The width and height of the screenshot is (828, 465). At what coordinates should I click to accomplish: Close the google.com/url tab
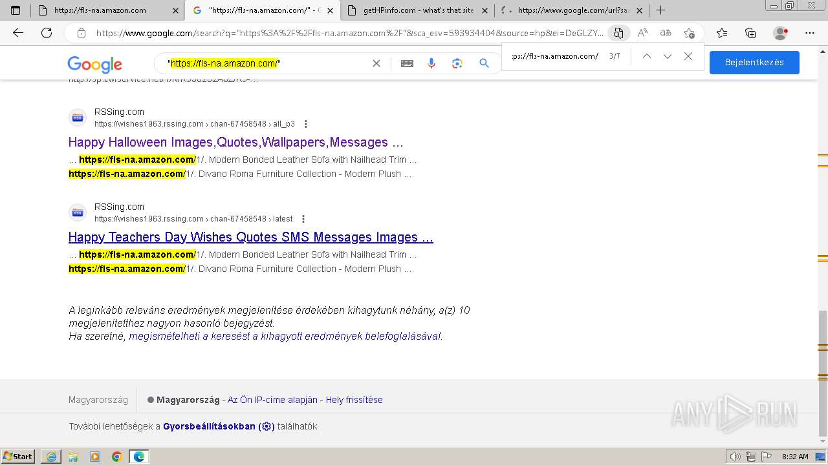click(639, 10)
